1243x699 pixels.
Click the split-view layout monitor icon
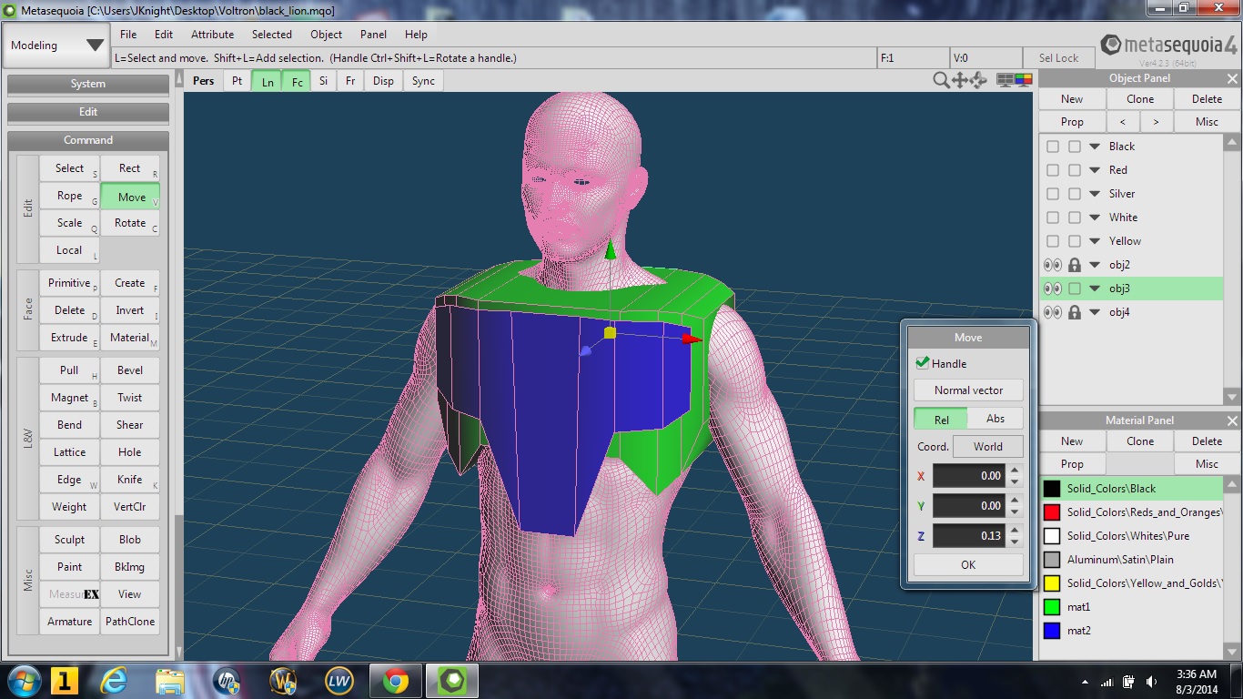coord(1006,80)
